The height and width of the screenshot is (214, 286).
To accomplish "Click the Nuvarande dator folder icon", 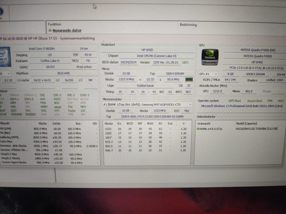I will pos(50,30).
